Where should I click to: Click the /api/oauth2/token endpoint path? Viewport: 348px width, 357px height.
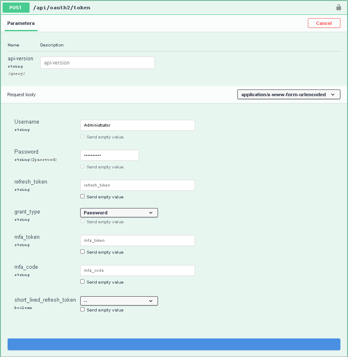tap(62, 8)
